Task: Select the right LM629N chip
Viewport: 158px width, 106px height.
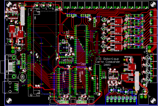Action: 81,81
